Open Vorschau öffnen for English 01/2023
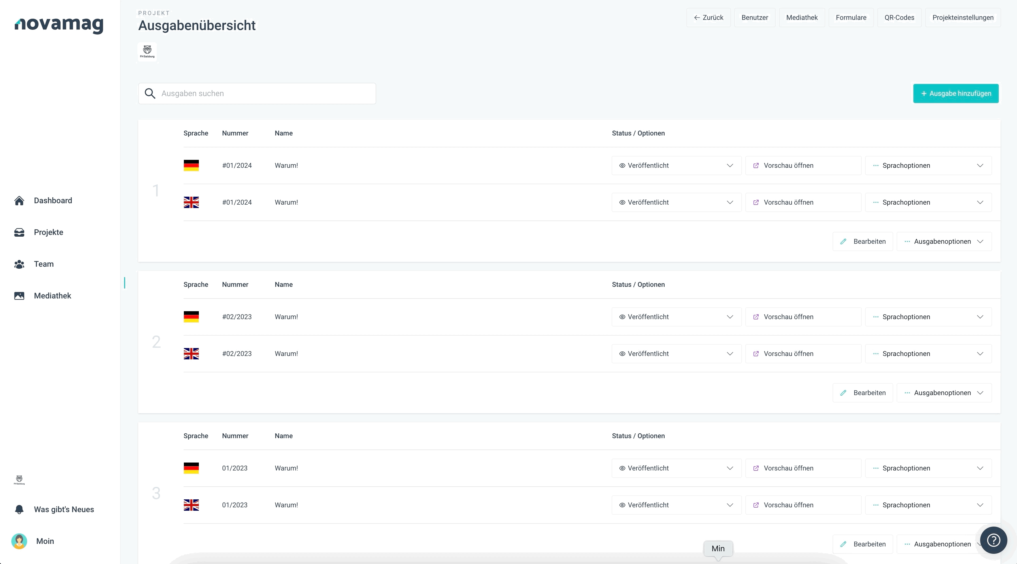Image resolution: width=1017 pixels, height=564 pixels. tap(803, 505)
